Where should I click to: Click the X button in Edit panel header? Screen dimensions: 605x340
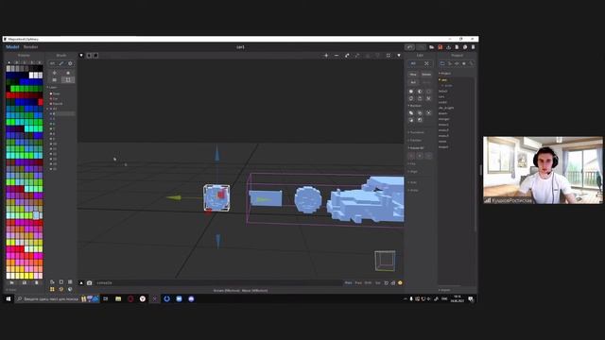click(x=426, y=63)
